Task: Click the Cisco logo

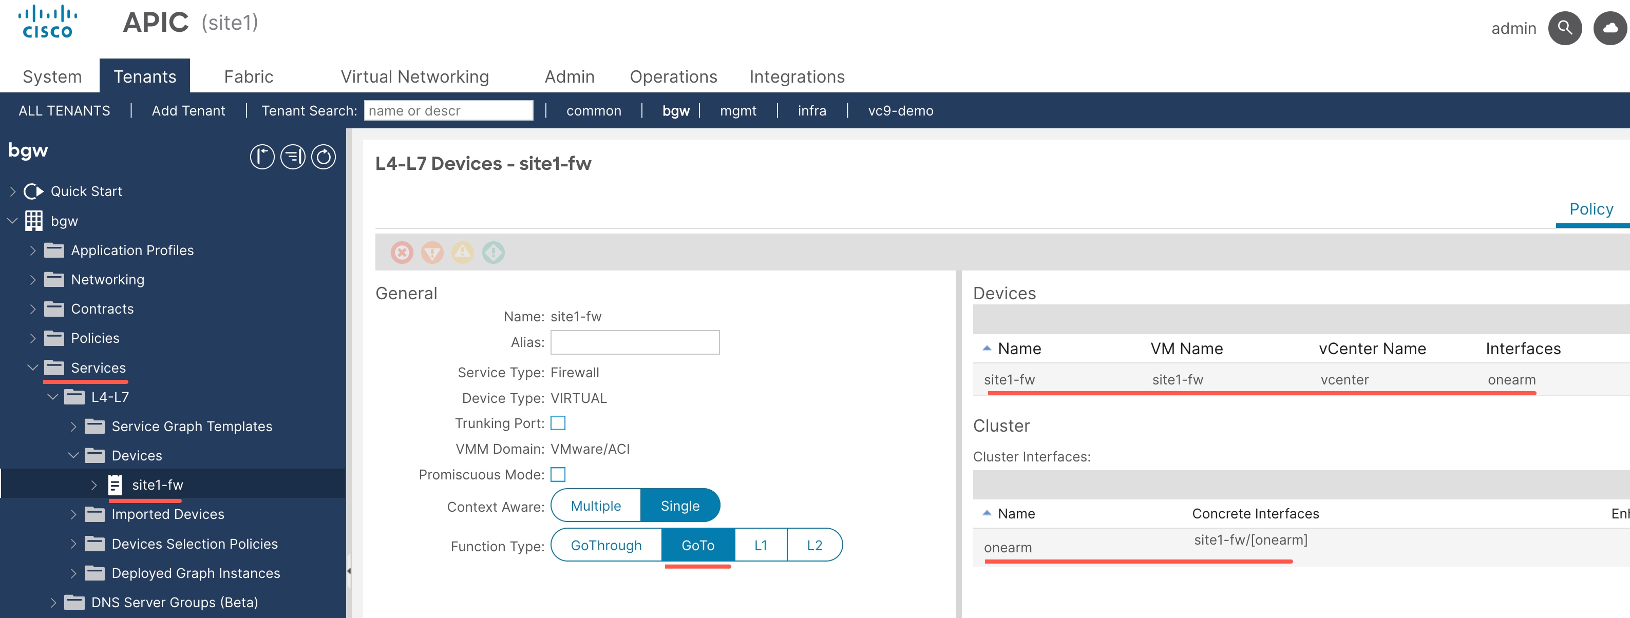Action: tap(47, 22)
